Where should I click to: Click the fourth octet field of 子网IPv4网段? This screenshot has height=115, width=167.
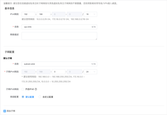tap(74, 71)
